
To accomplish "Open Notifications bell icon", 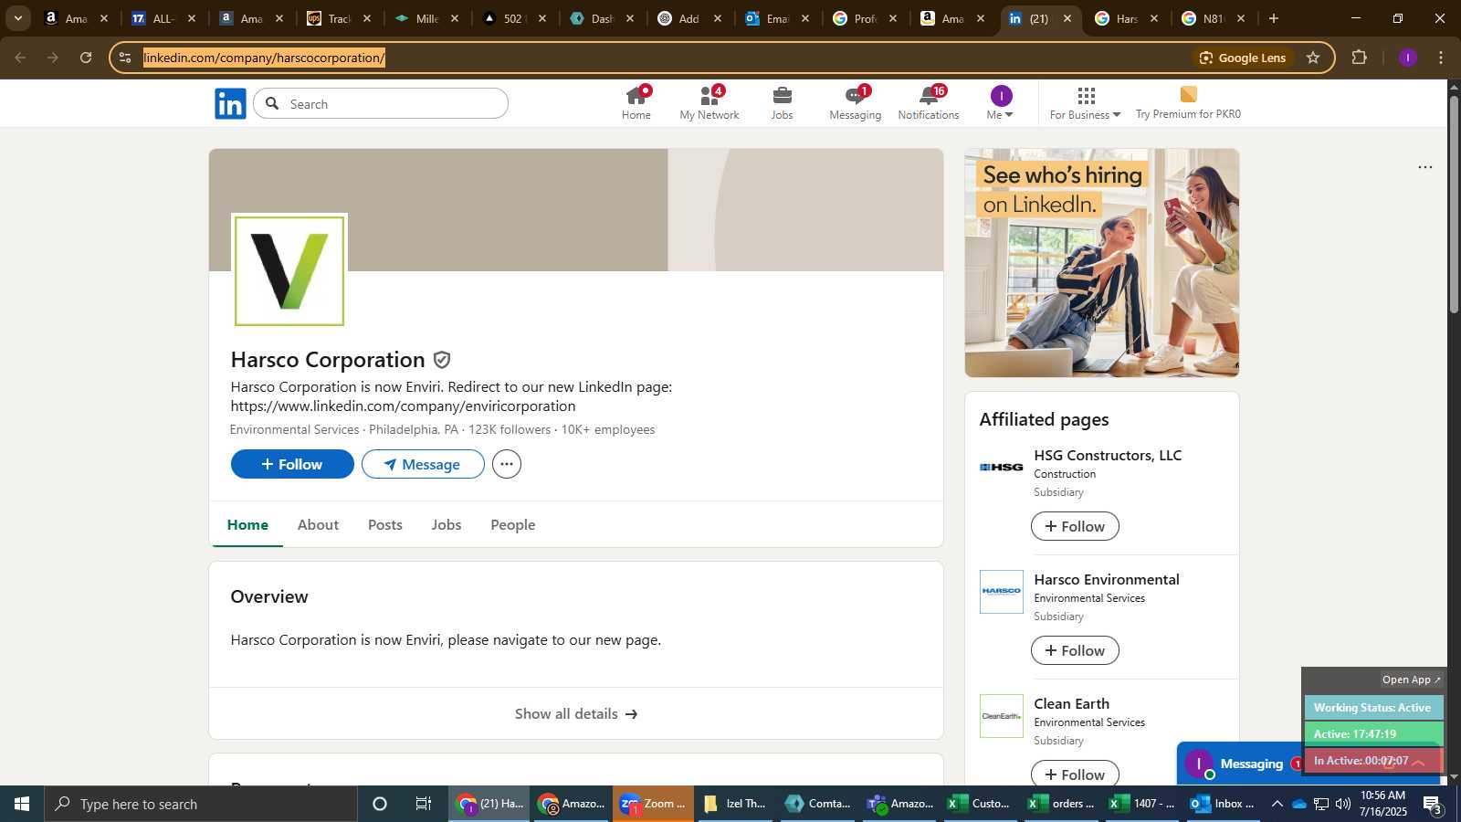I will pos(929,103).
